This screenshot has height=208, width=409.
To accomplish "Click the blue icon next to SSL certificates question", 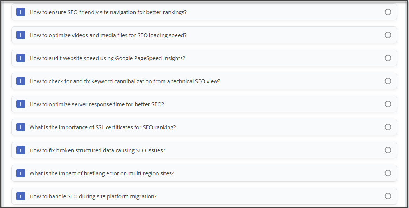I will click(x=21, y=127).
